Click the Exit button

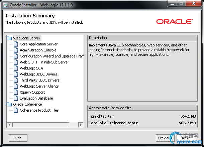pos(18,138)
